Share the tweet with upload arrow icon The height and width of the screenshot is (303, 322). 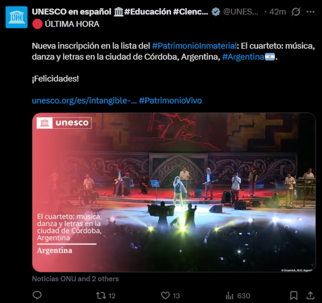coord(311,296)
